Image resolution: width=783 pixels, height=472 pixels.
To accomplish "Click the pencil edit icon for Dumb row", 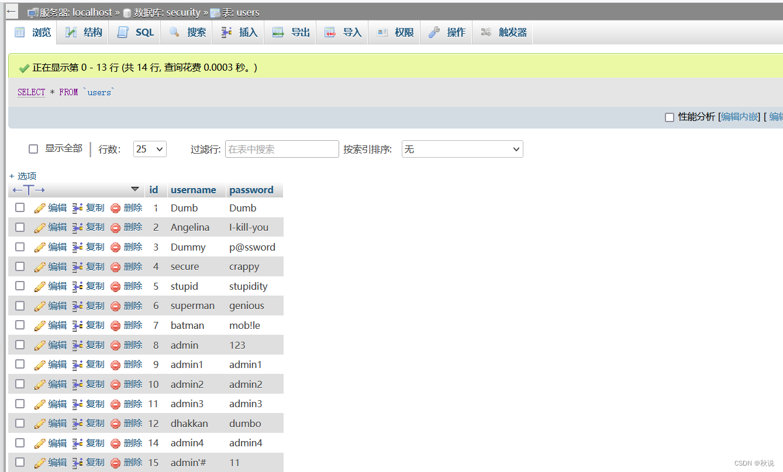I will coord(40,208).
